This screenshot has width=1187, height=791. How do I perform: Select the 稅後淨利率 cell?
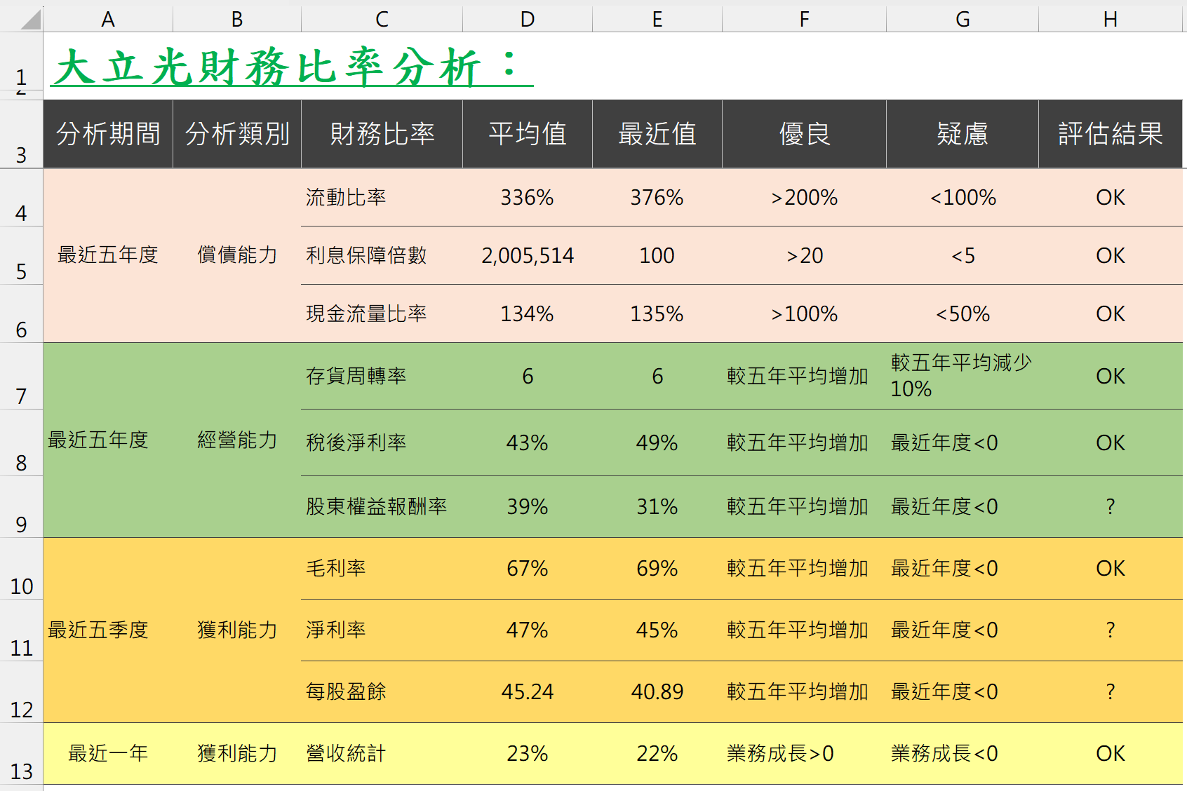click(x=382, y=443)
